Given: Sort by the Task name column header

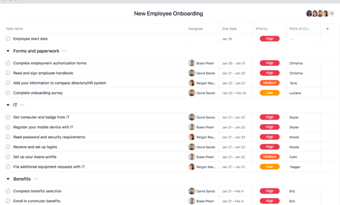Looking at the screenshot, I should pos(14,29).
